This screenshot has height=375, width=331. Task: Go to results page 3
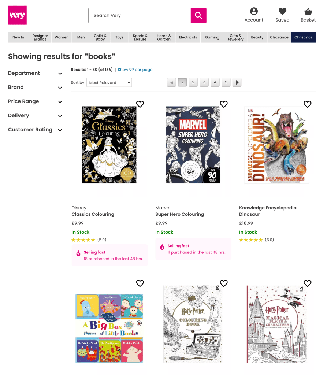pyautogui.click(x=204, y=82)
